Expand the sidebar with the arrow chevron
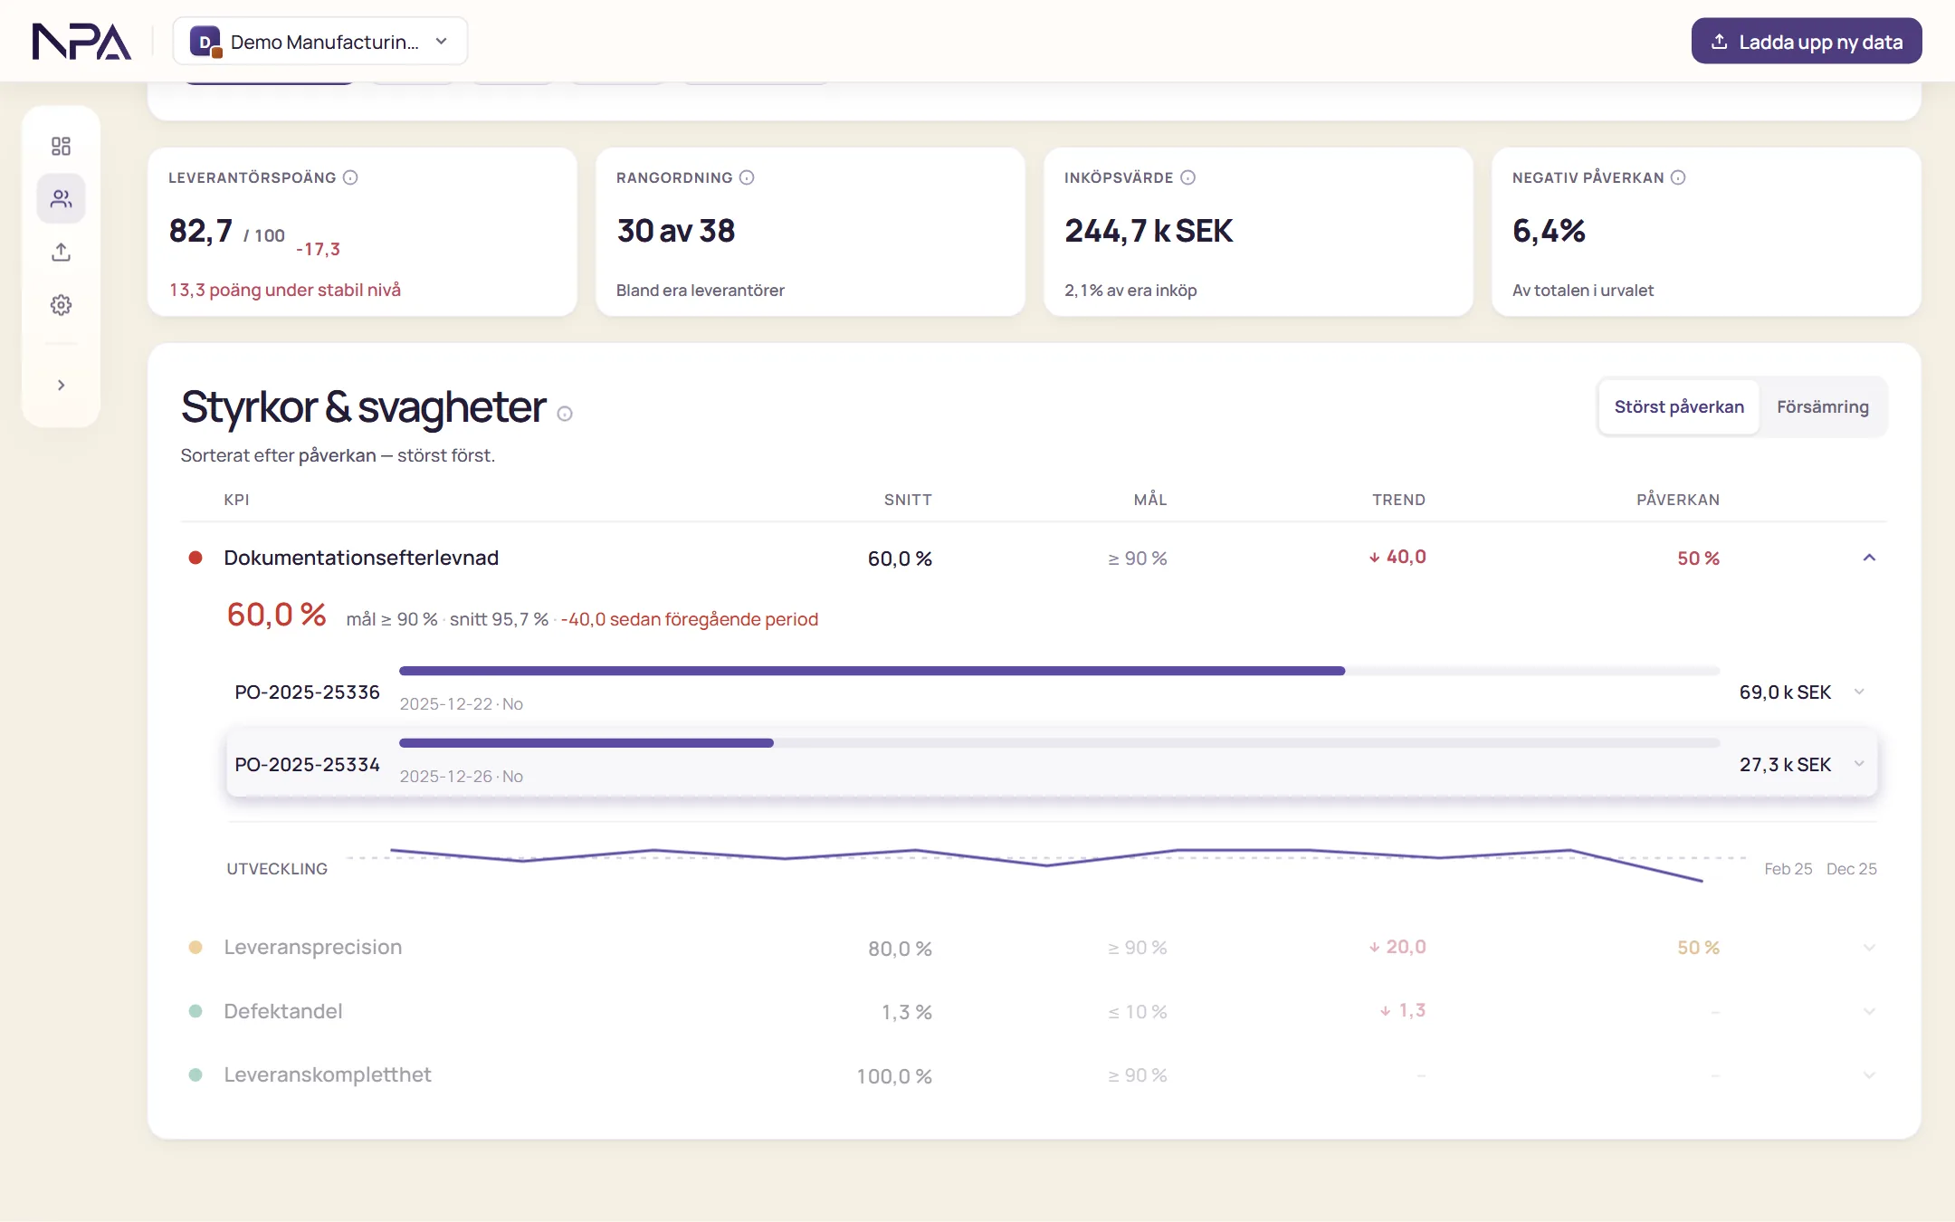The image size is (1955, 1222). tap(61, 385)
